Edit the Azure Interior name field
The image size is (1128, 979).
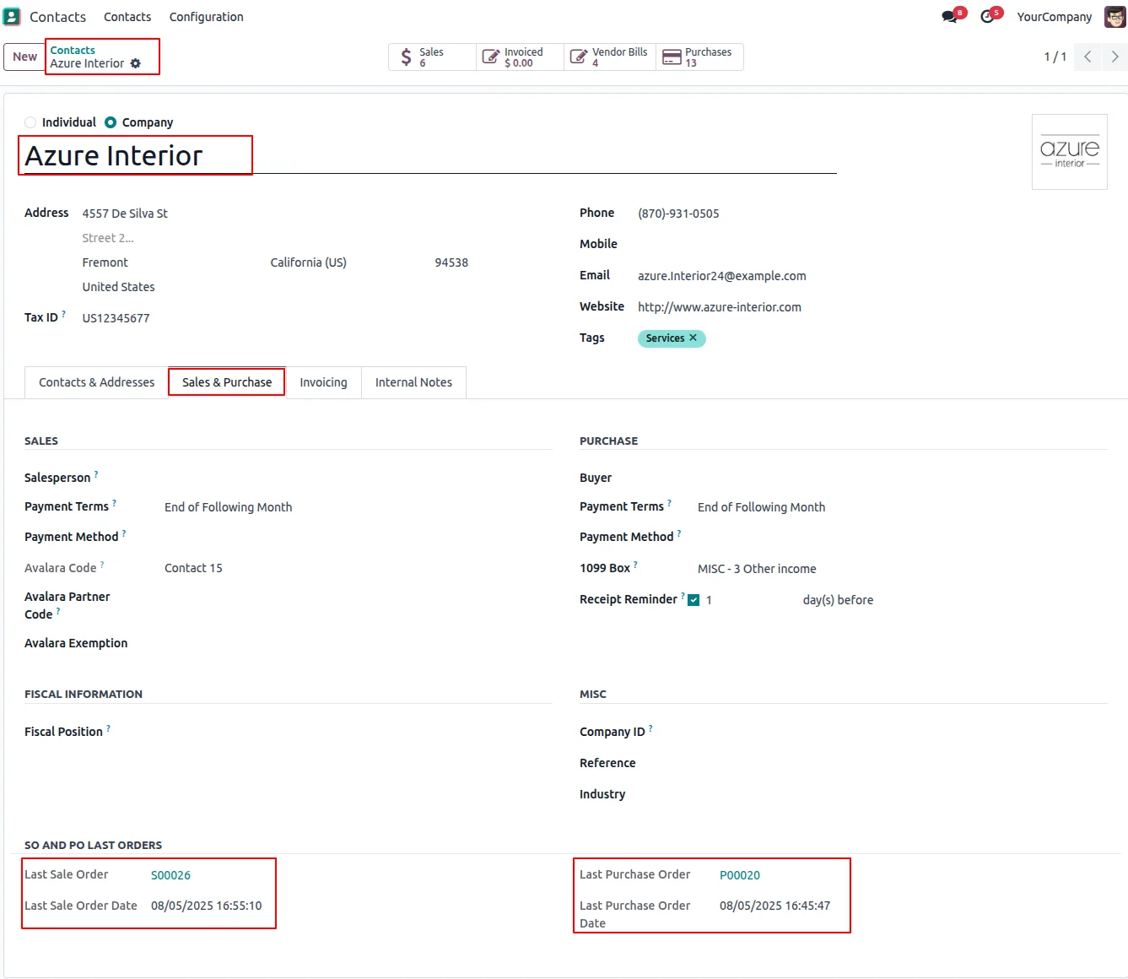(430, 156)
